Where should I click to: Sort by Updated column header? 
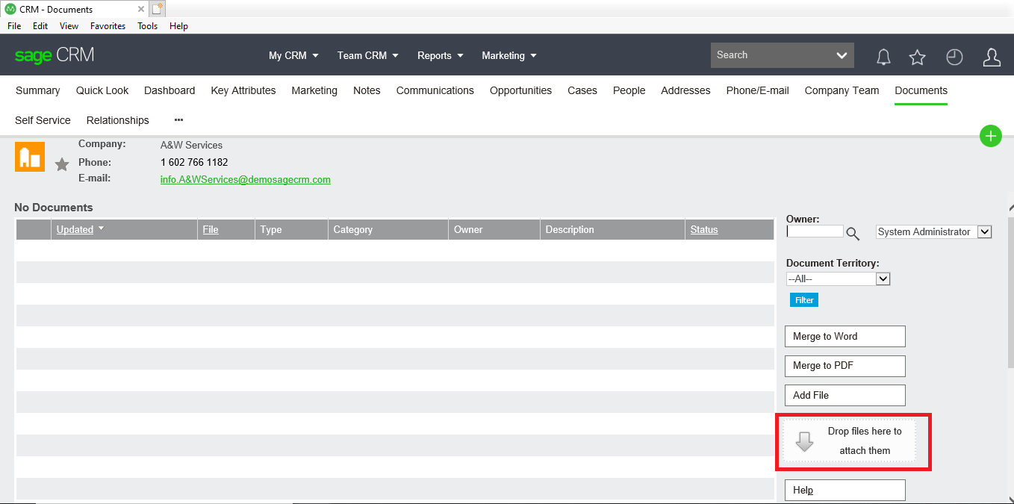(x=75, y=229)
